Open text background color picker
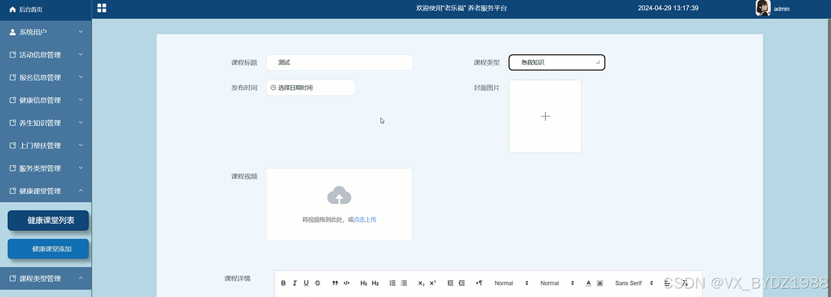 click(x=600, y=283)
